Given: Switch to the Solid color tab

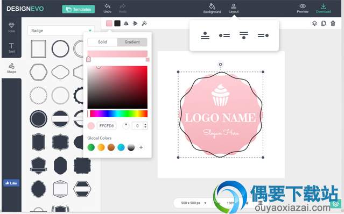Looking at the screenshot, I should click(x=102, y=42).
